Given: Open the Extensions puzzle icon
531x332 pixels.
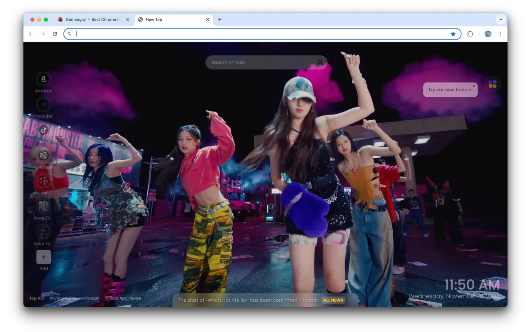Looking at the screenshot, I should [470, 34].
